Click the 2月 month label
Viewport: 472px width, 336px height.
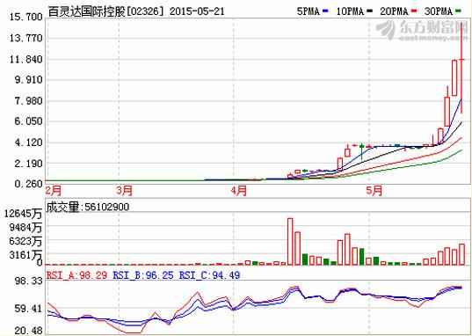(53, 191)
